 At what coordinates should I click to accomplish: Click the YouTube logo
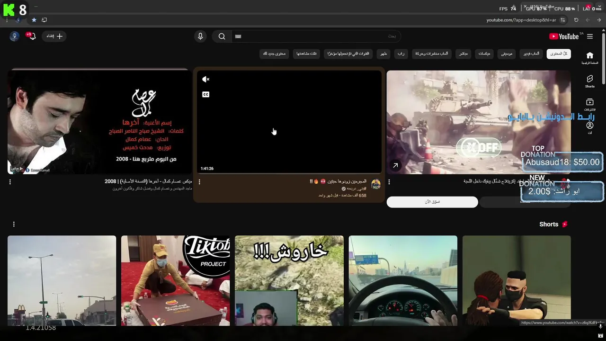coord(564,36)
